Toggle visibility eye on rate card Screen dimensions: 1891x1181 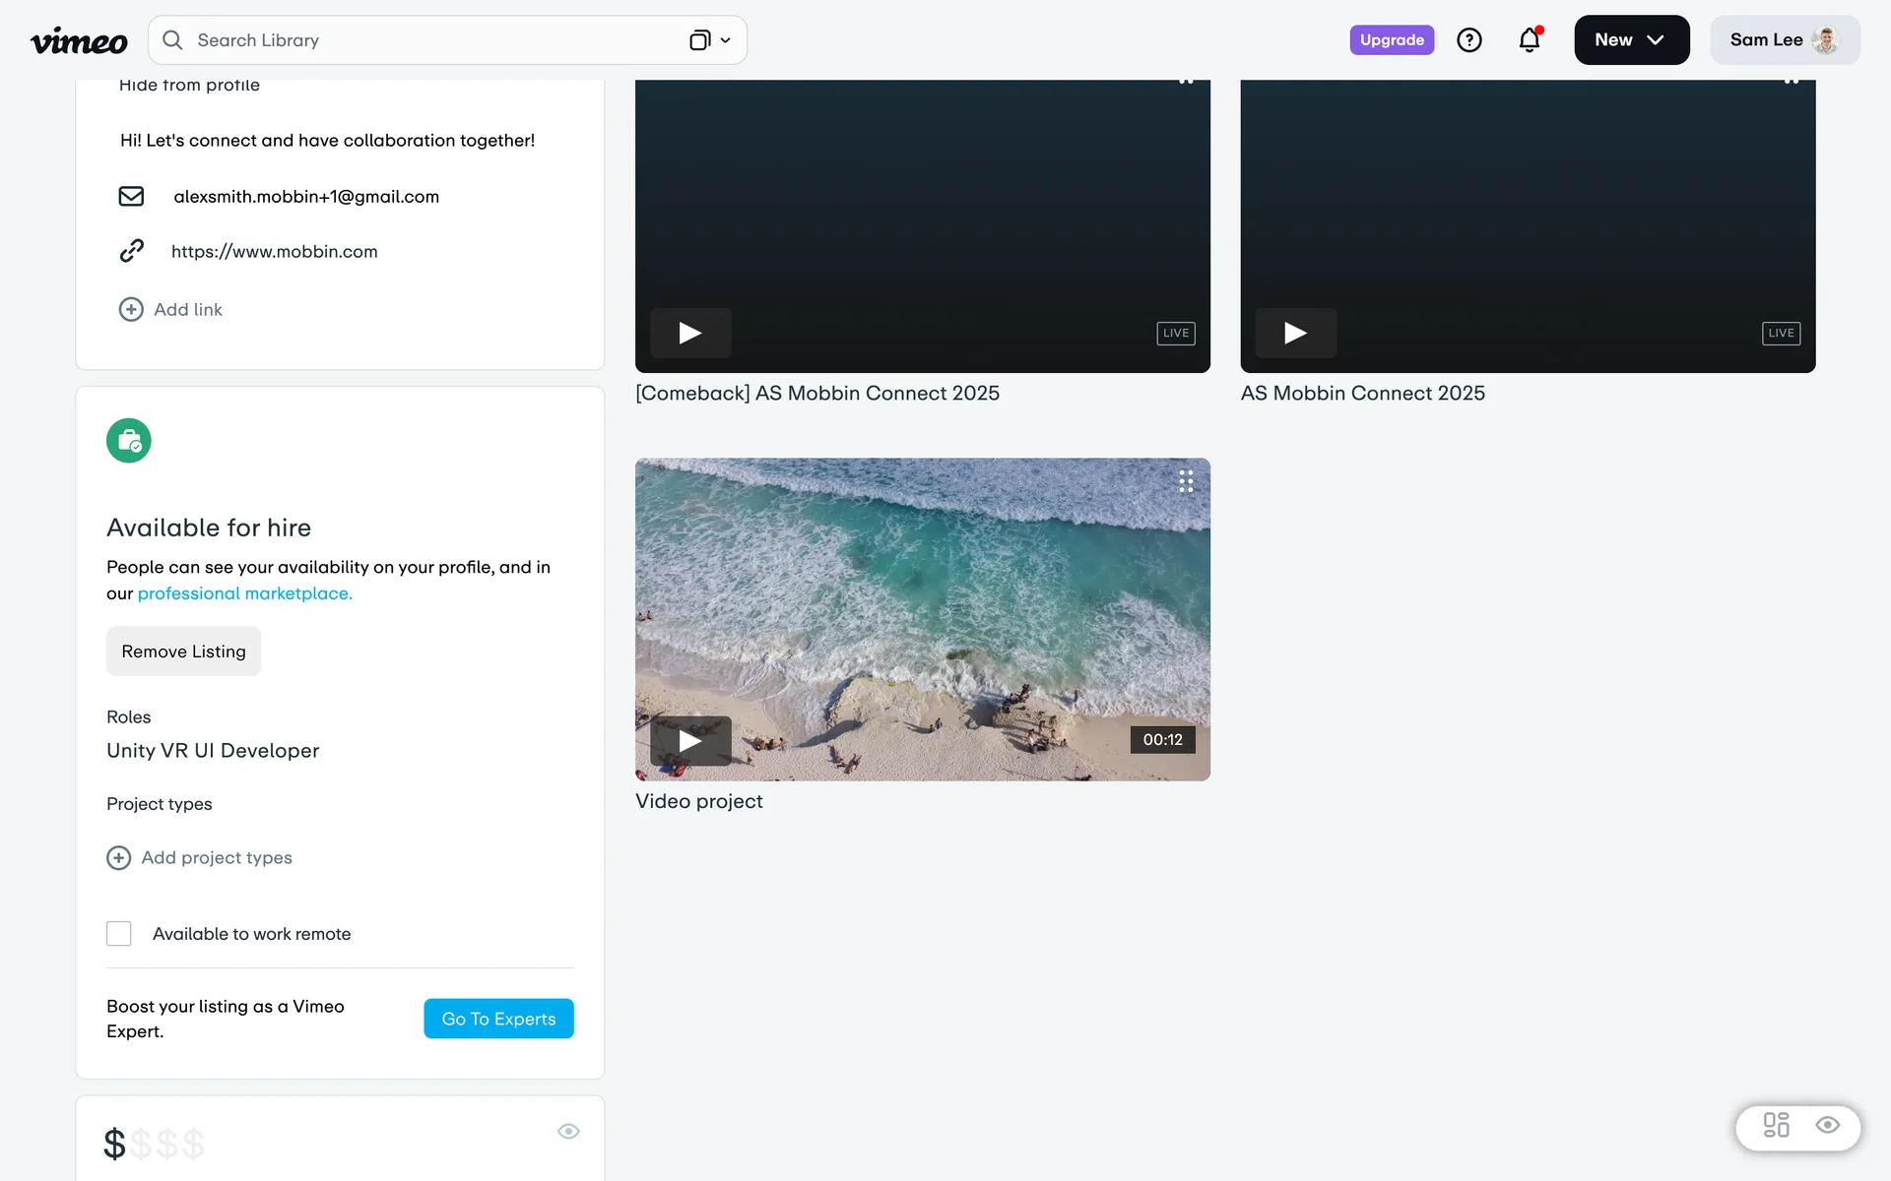(x=568, y=1131)
